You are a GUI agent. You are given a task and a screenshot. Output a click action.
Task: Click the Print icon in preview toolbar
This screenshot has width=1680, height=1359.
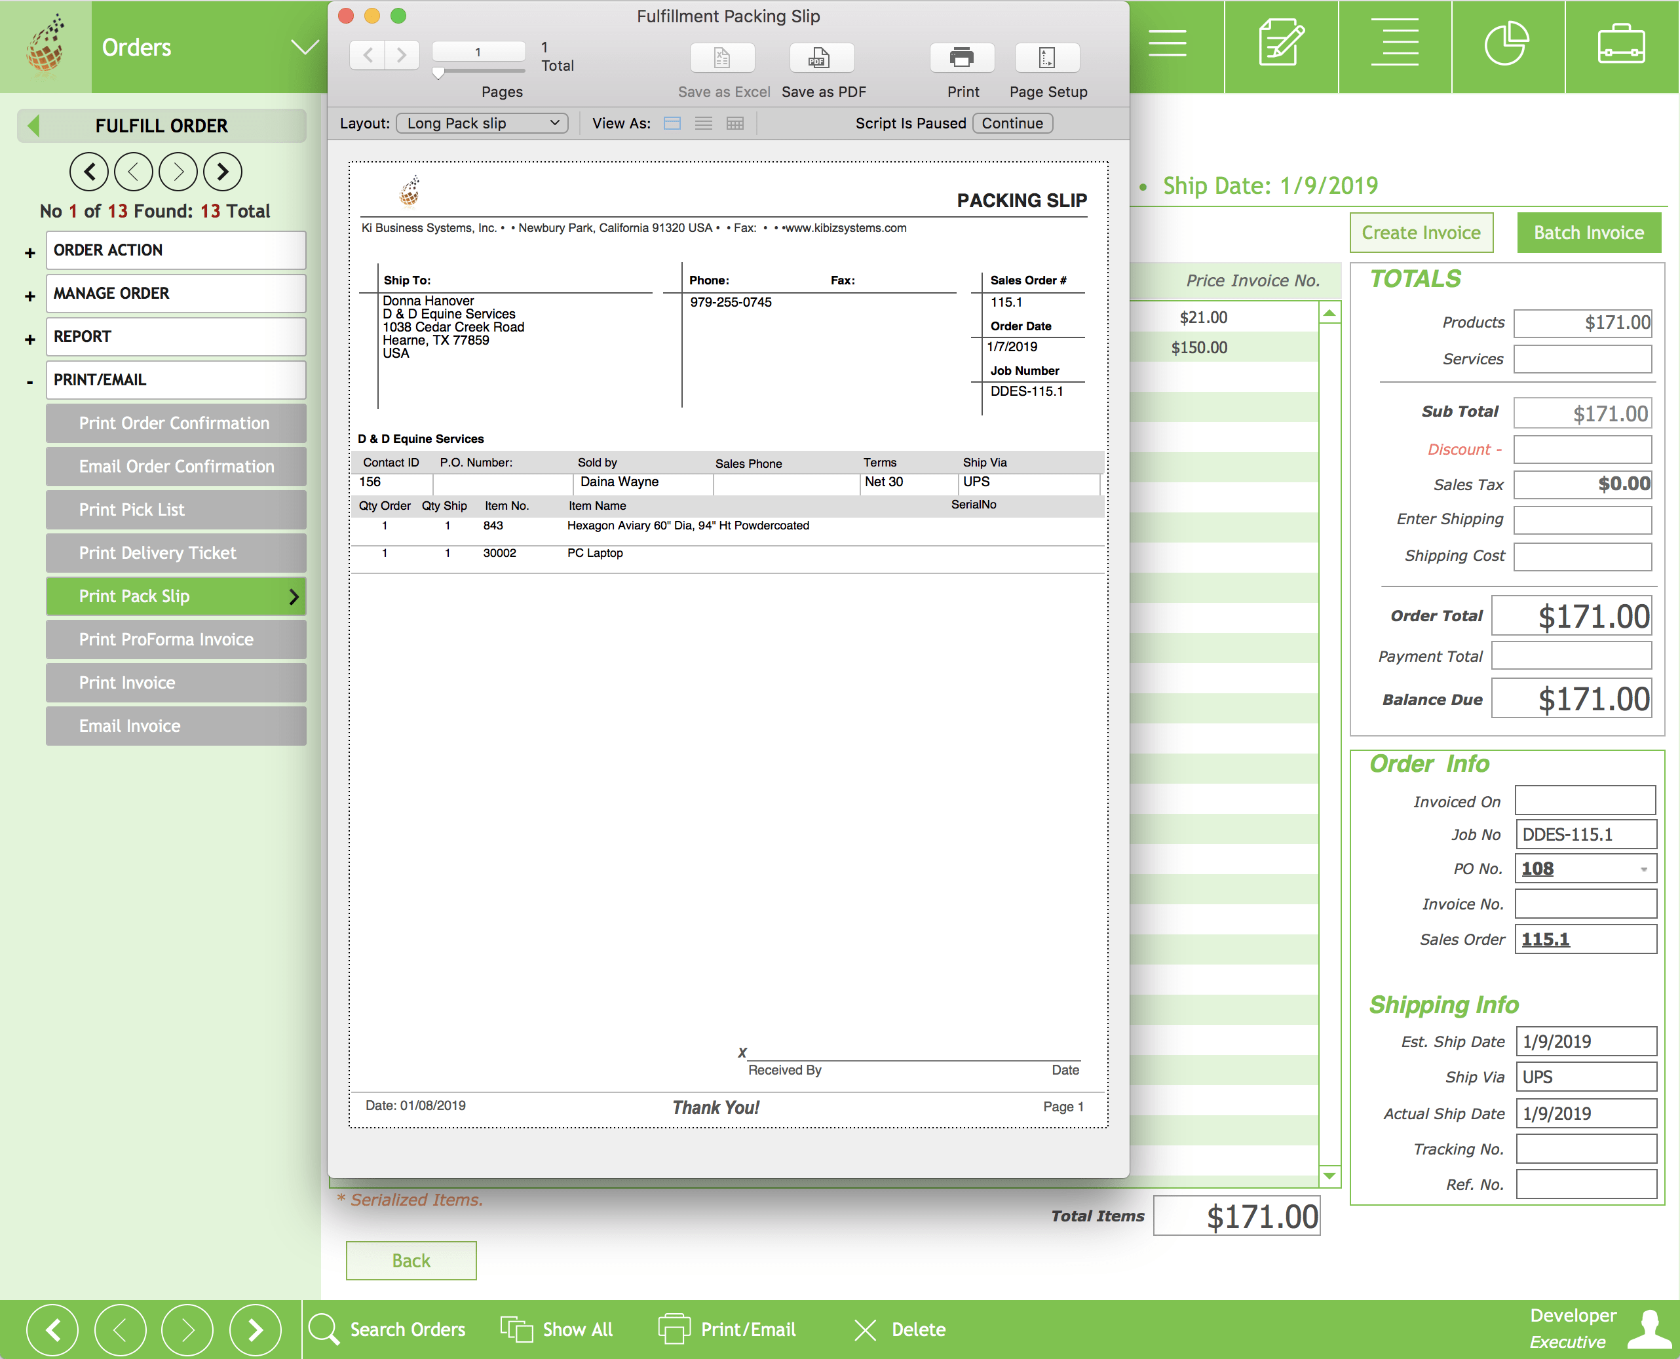[961, 58]
